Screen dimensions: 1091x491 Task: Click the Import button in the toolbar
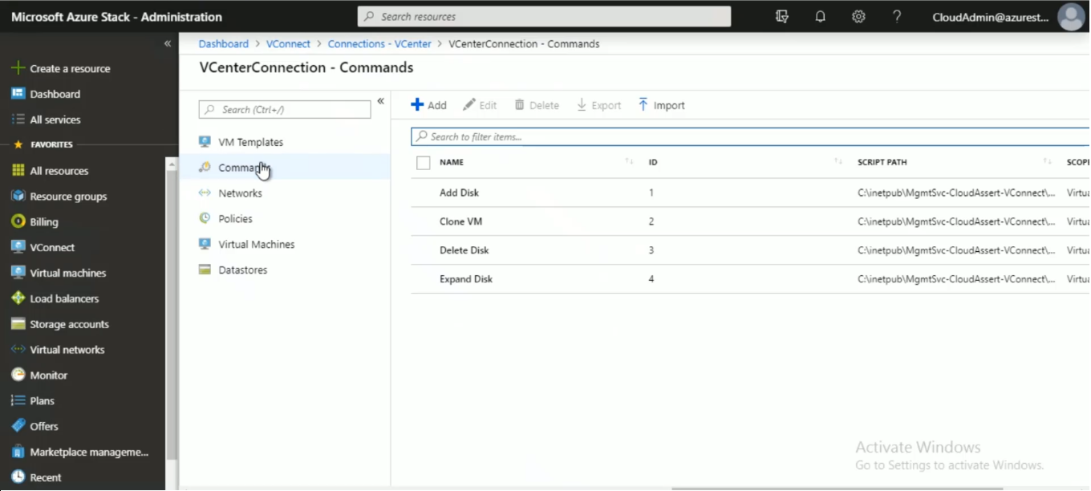coord(662,105)
